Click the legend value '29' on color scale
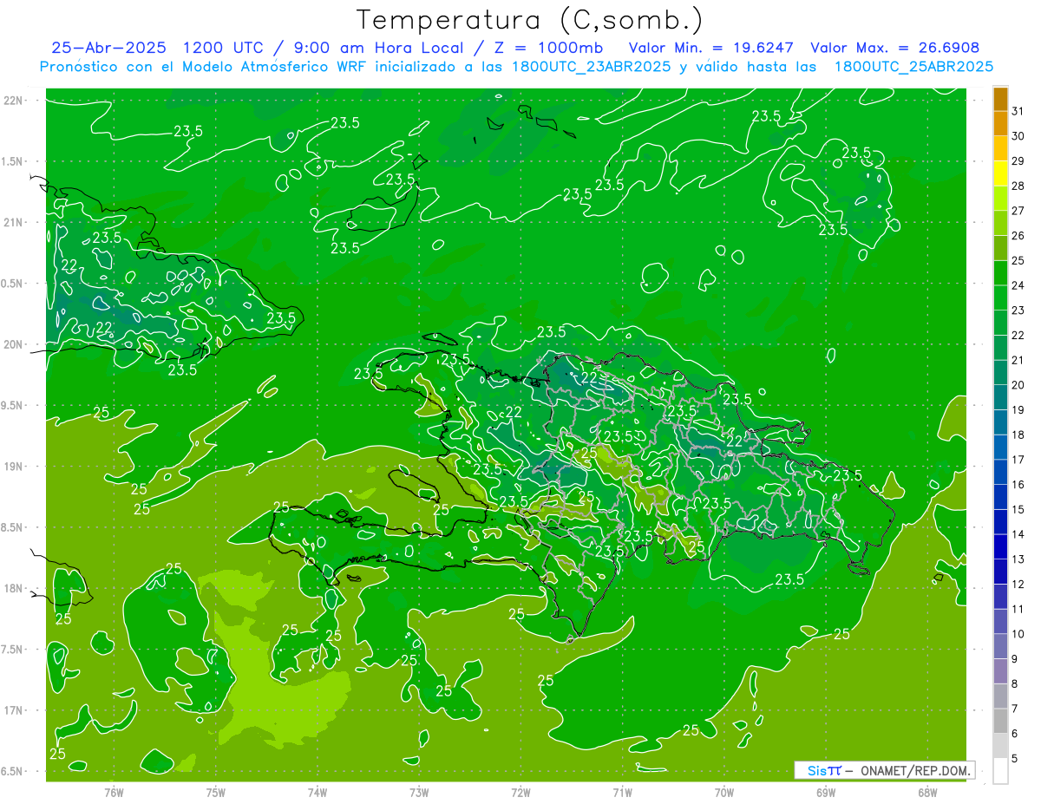This screenshot has height=804, width=1041. (1018, 160)
